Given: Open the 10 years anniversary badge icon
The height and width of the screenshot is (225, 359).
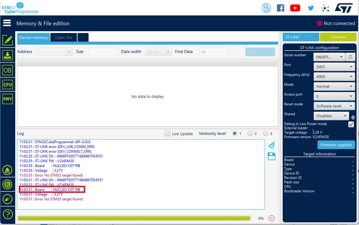Looking at the screenshot, I should [266, 8].
